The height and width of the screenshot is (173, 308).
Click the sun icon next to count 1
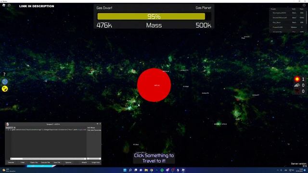click(297, 79)
